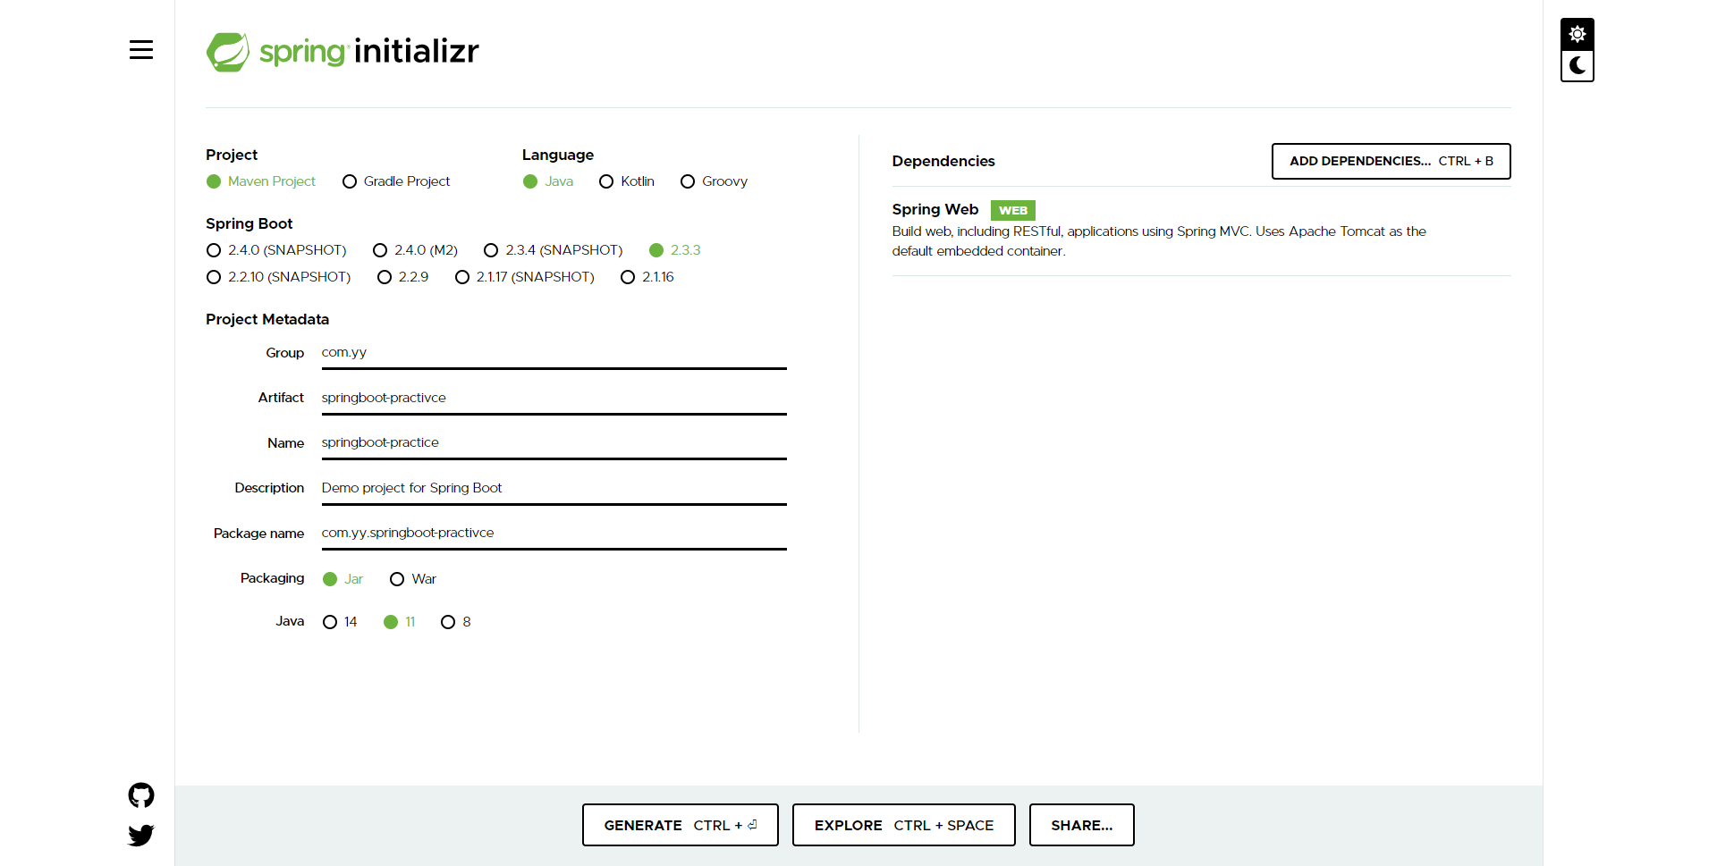
Task: Select Spring Boot 2.3.3
Action: pyautogui.click(x=675, y=250)
